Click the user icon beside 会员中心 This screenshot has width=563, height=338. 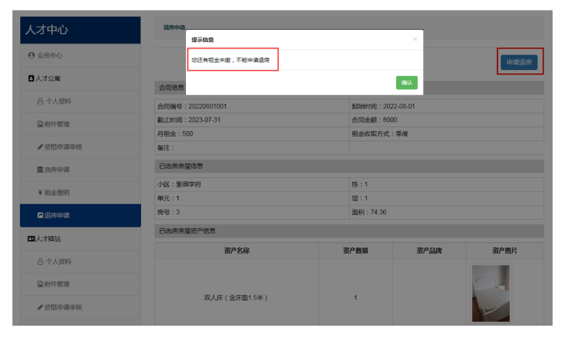point(31,56)
